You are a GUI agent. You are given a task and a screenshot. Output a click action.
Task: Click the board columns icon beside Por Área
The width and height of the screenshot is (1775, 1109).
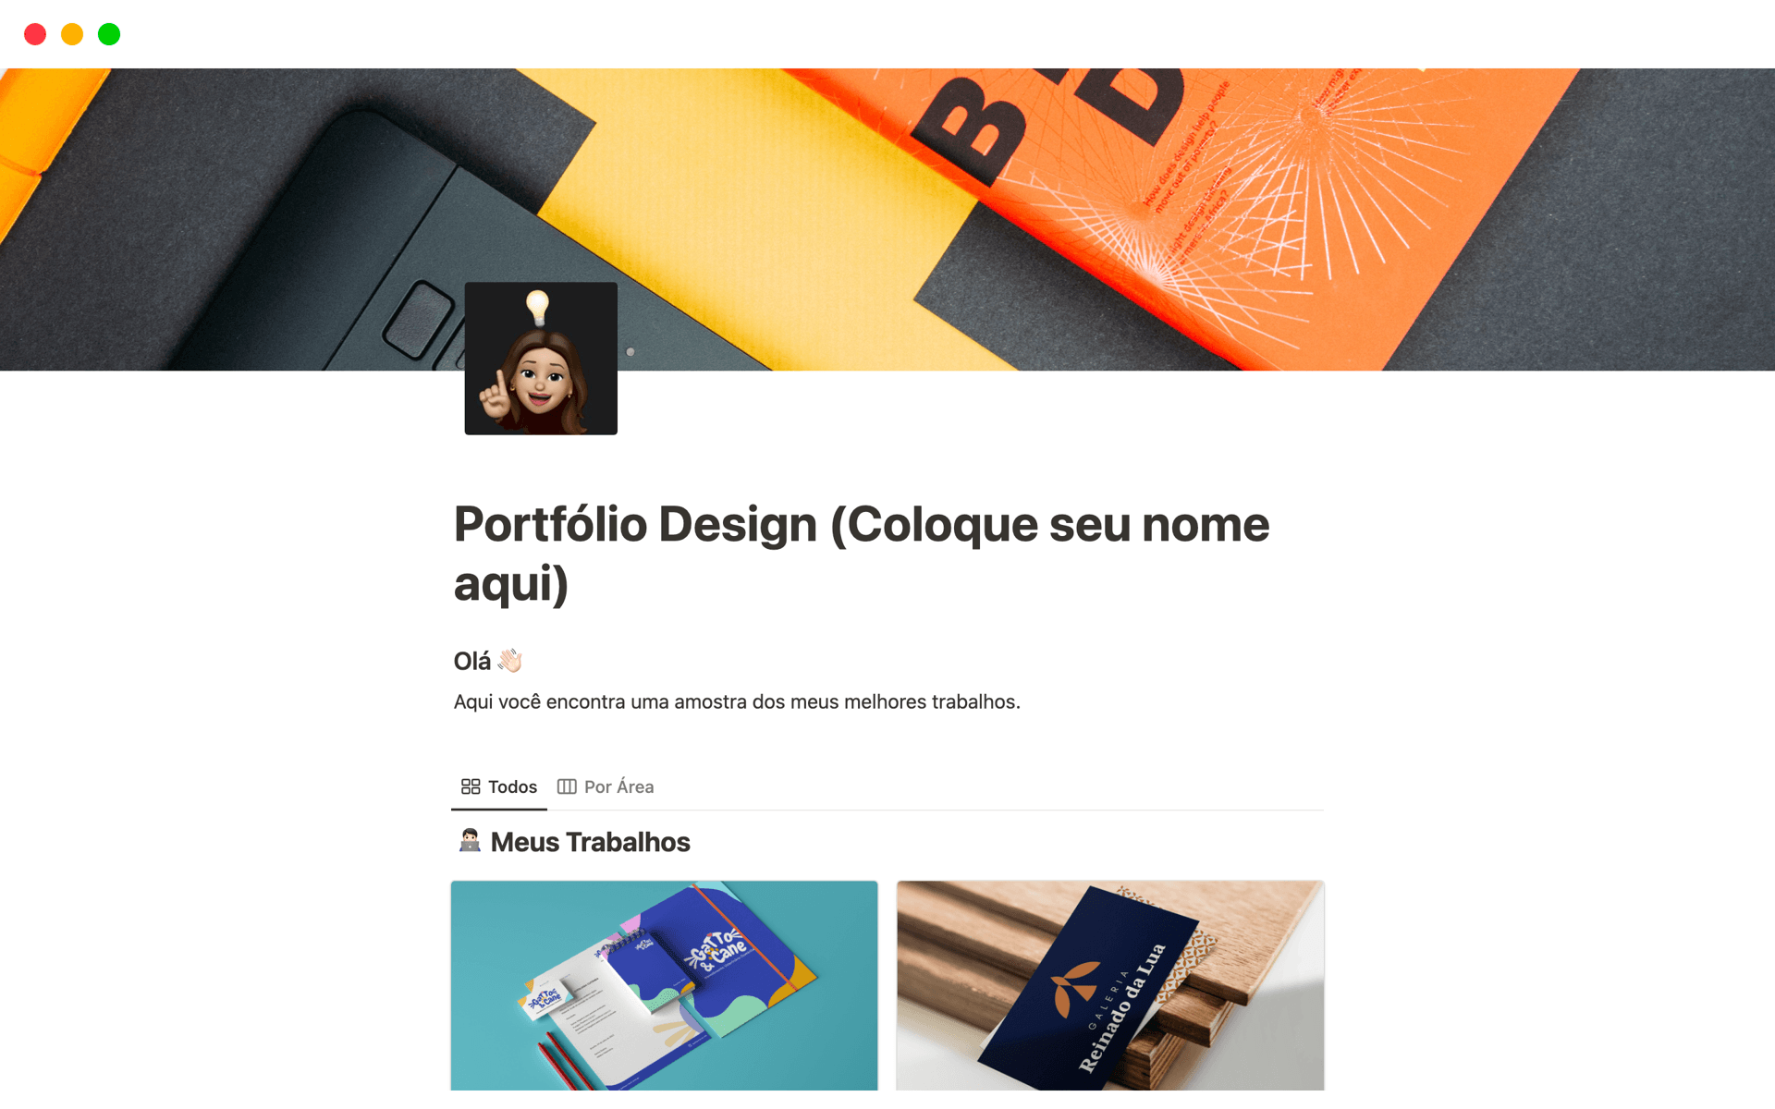pos(567,786)
